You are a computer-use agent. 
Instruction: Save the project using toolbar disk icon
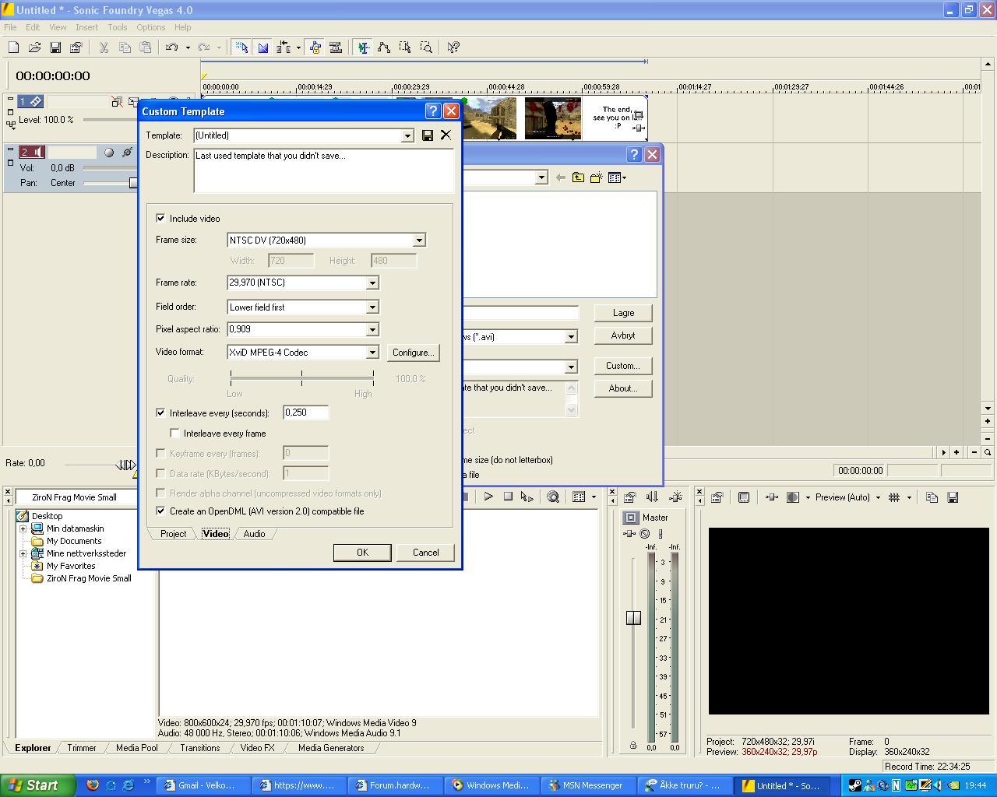[x=55, y=47]
